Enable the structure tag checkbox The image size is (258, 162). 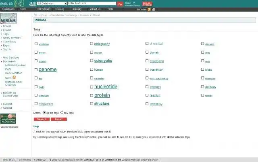tap(92, 103)
